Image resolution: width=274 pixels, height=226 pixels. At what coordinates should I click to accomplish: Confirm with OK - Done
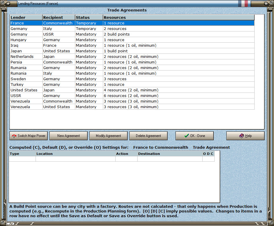195,136
